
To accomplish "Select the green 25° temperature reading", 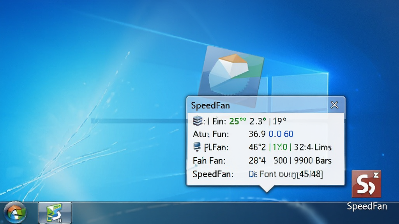I will tap(238, 121).
